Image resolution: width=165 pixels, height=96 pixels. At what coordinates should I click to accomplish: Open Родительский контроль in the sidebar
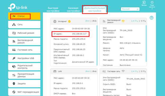pos(24,67)
